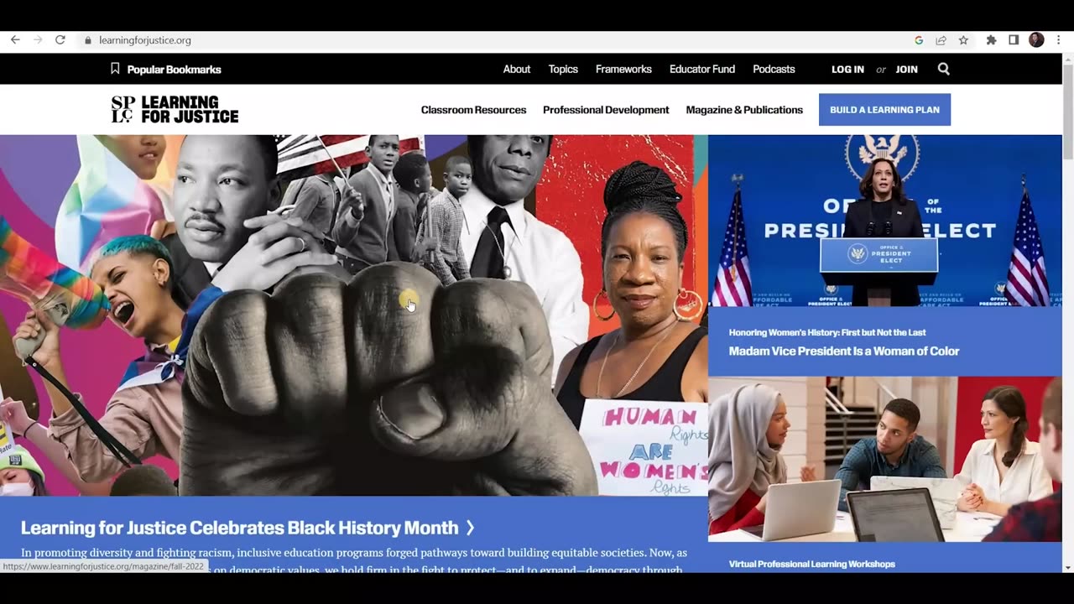Open the Educator Fund menu item
This screenshot has width=1074, height=604.
[x=702, y=69]
